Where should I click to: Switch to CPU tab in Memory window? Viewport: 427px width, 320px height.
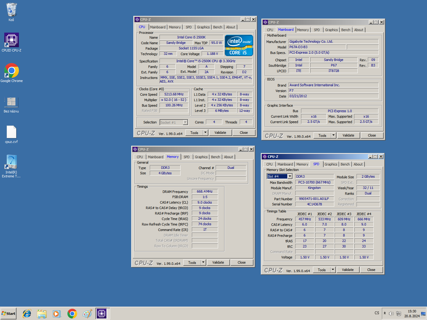coord(140,157)
